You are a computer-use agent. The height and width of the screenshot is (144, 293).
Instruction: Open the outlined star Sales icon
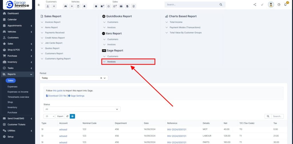(108, 6)
